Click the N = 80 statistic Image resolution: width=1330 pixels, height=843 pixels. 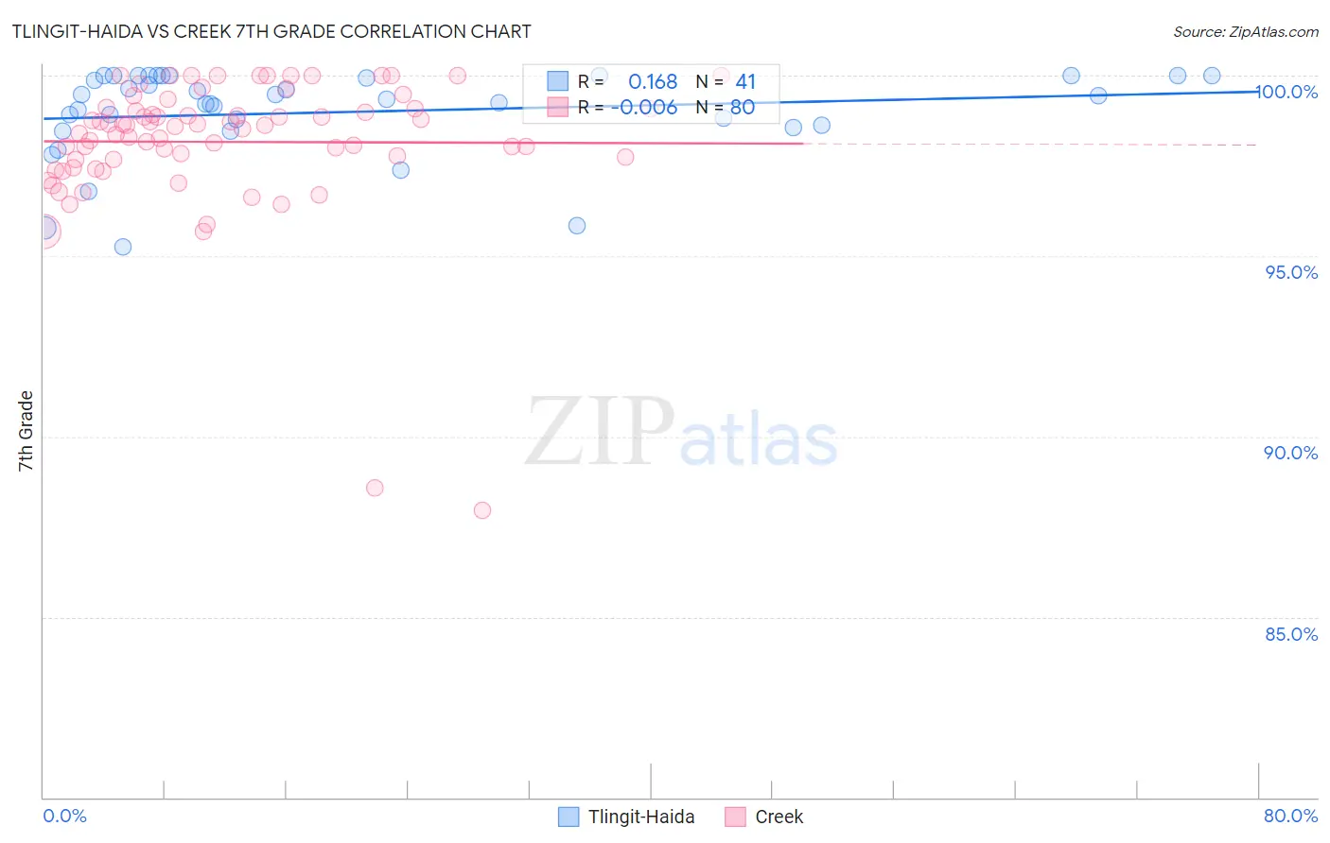pyautogui.click(x=726, y=108)
